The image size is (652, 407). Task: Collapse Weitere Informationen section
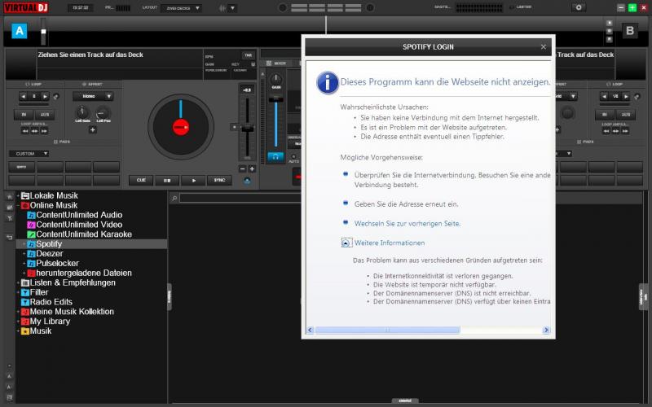coord(346,243)
